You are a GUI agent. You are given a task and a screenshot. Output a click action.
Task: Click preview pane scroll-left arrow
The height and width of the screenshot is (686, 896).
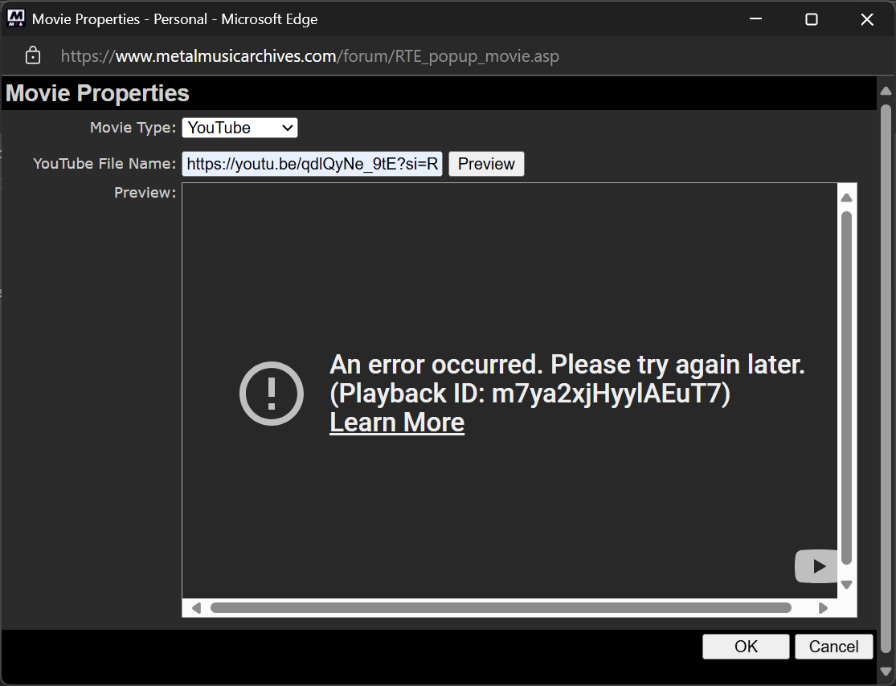tap(197, 608)
